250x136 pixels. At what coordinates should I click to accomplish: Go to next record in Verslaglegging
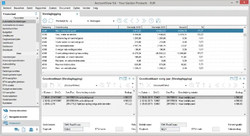138,21
